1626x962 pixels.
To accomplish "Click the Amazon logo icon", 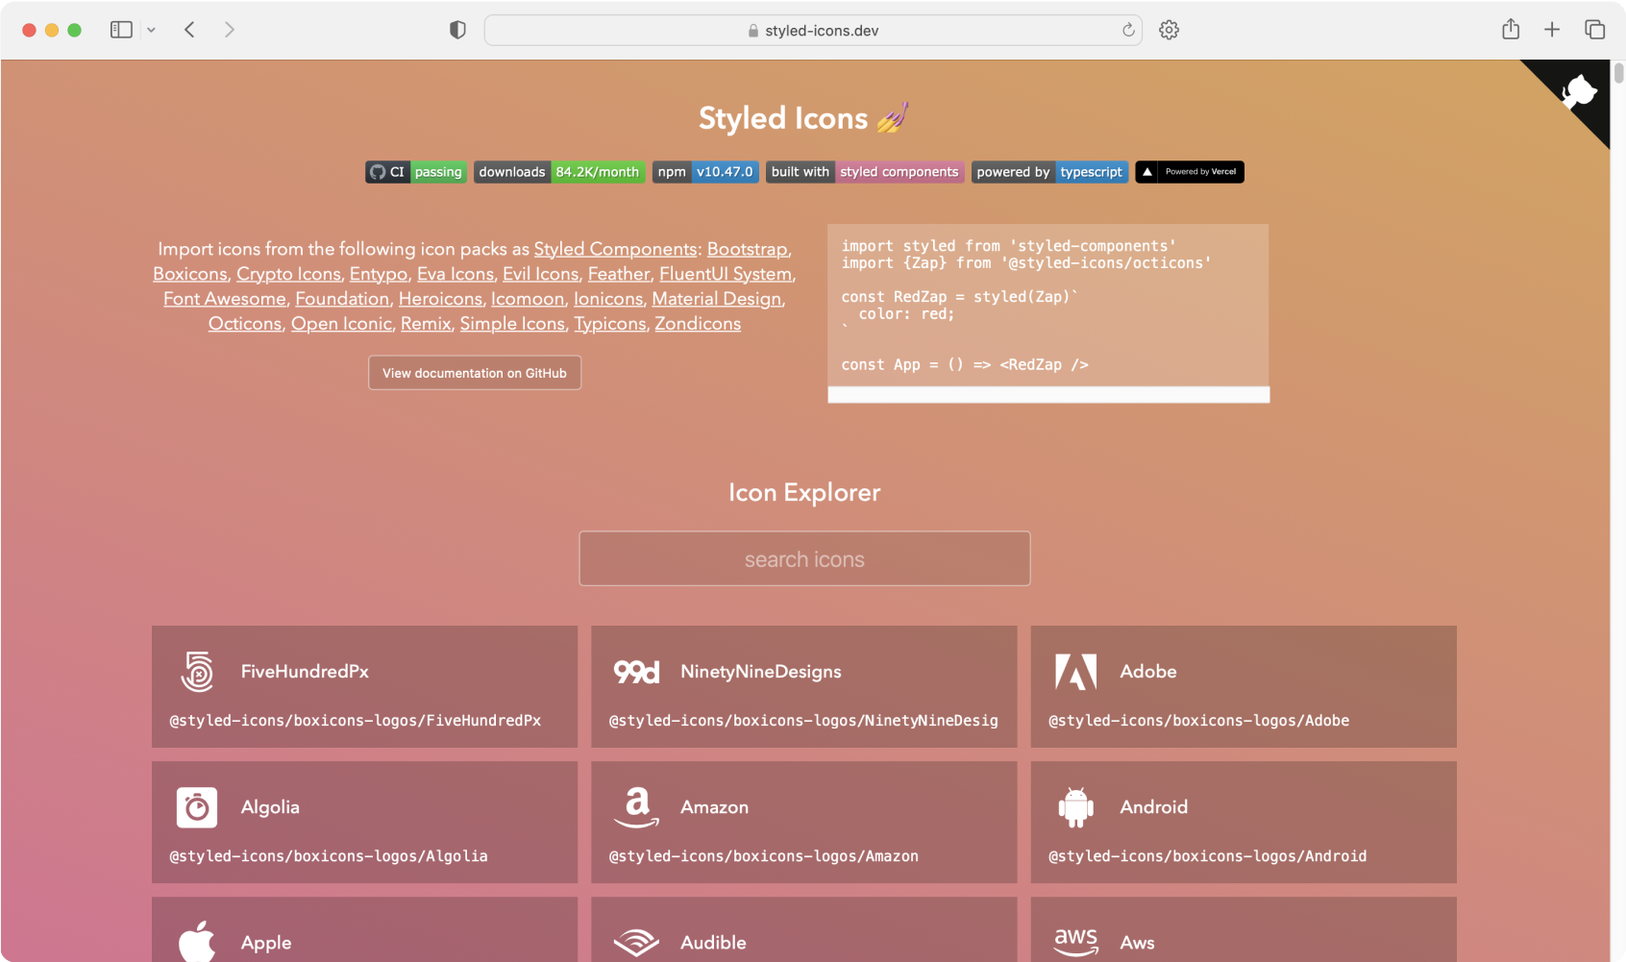I will point(636,807).
